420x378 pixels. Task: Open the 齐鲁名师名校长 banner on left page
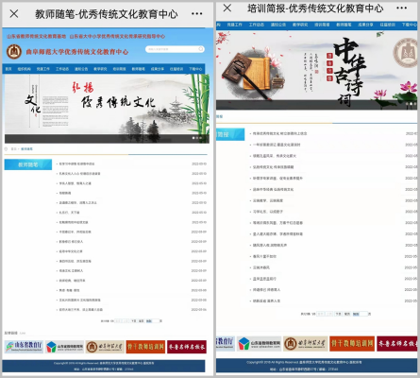click(187, 347)
